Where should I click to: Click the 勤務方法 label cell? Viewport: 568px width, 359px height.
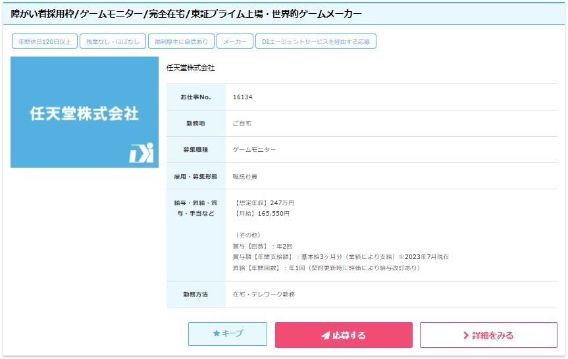click(196, 294)
